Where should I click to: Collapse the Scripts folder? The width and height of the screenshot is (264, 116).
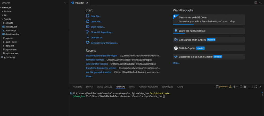[7, 19]
